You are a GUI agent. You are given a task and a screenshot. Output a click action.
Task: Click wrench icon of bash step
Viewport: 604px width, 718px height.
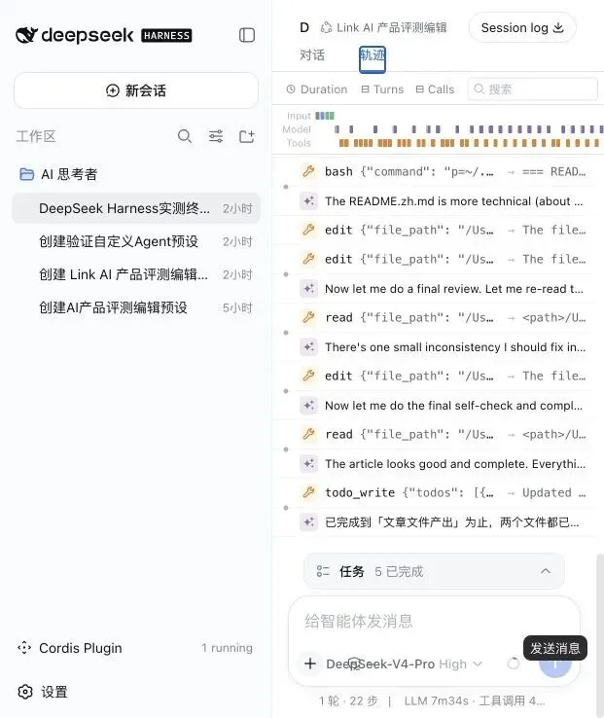pos(309,171)
